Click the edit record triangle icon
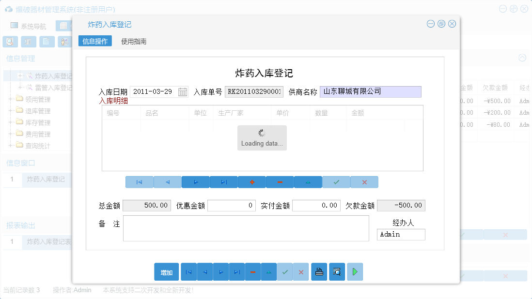The width and height of the screenshot is (532, 299). (307, 182)
